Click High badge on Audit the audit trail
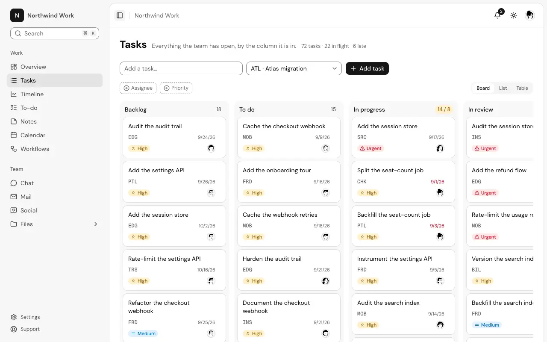This screenshot has width=547, height=342. pyautogui.click(x=139, y=148)
